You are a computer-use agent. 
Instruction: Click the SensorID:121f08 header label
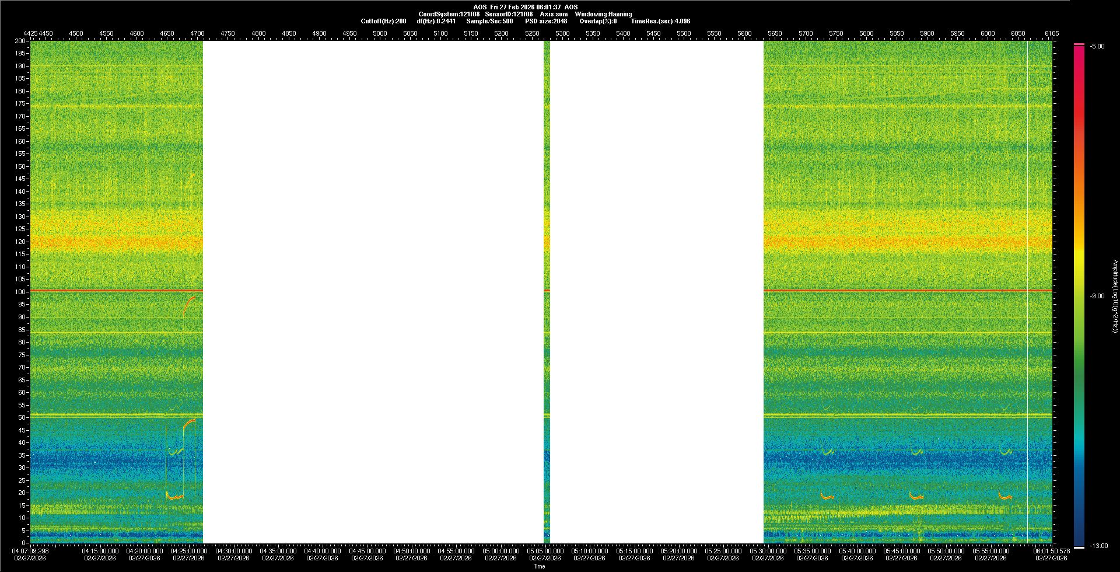(509, 14)
